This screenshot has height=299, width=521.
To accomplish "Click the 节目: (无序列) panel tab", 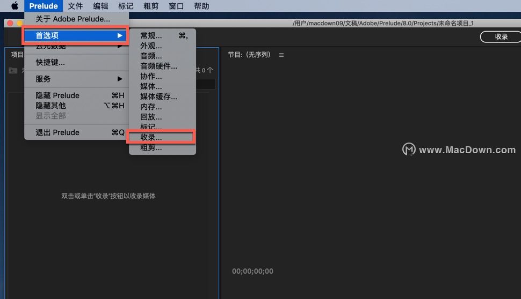I will pos(249,55).
